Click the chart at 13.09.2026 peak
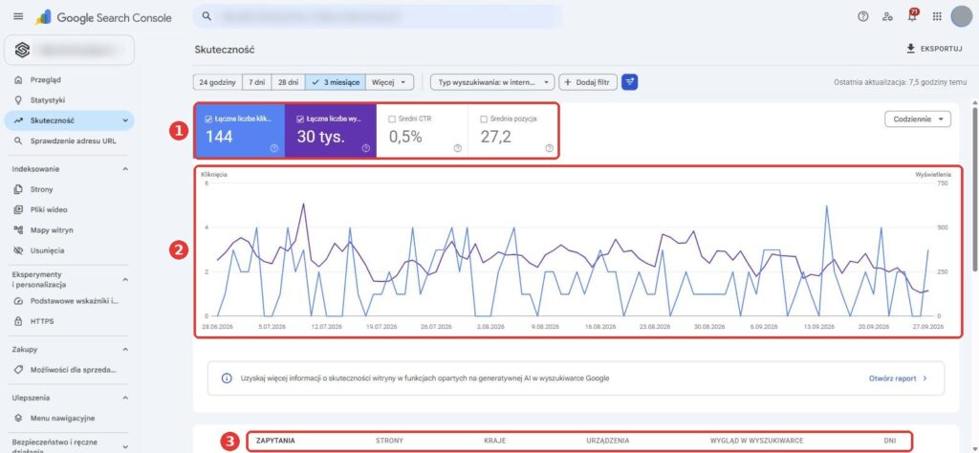 click(827, 205)
